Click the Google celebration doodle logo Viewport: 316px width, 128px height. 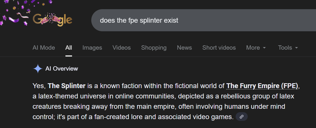[x=52, y=20]
